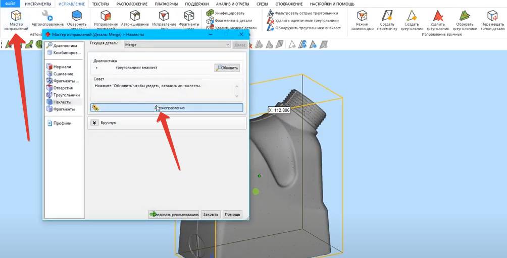Switch to the ТЕКСТУРЫ ribbon tab

[x=100, y=4]
